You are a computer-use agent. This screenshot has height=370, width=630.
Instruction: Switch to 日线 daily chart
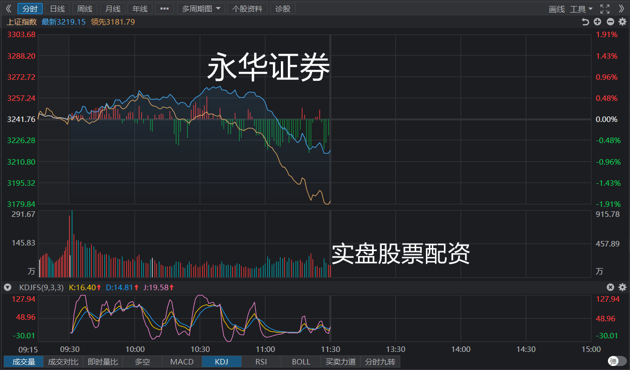58,9
